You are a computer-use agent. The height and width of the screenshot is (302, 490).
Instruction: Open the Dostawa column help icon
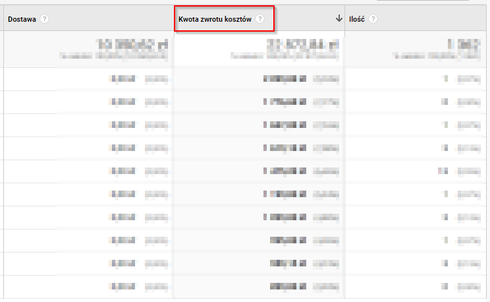coord(44,19)
